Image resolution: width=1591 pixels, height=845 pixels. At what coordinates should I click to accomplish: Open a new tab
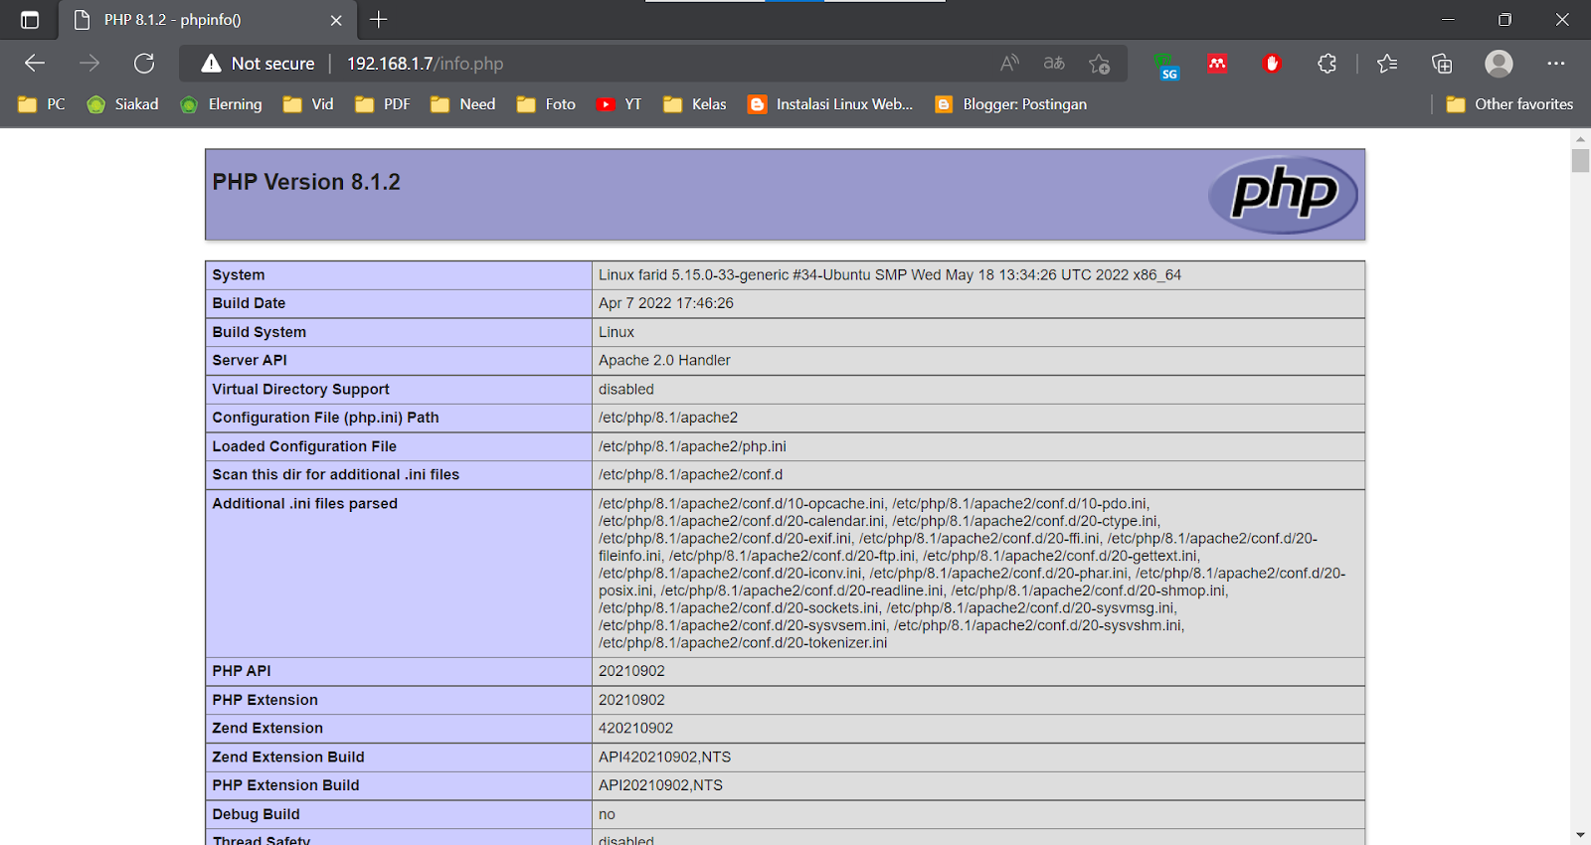coord(379,19)
